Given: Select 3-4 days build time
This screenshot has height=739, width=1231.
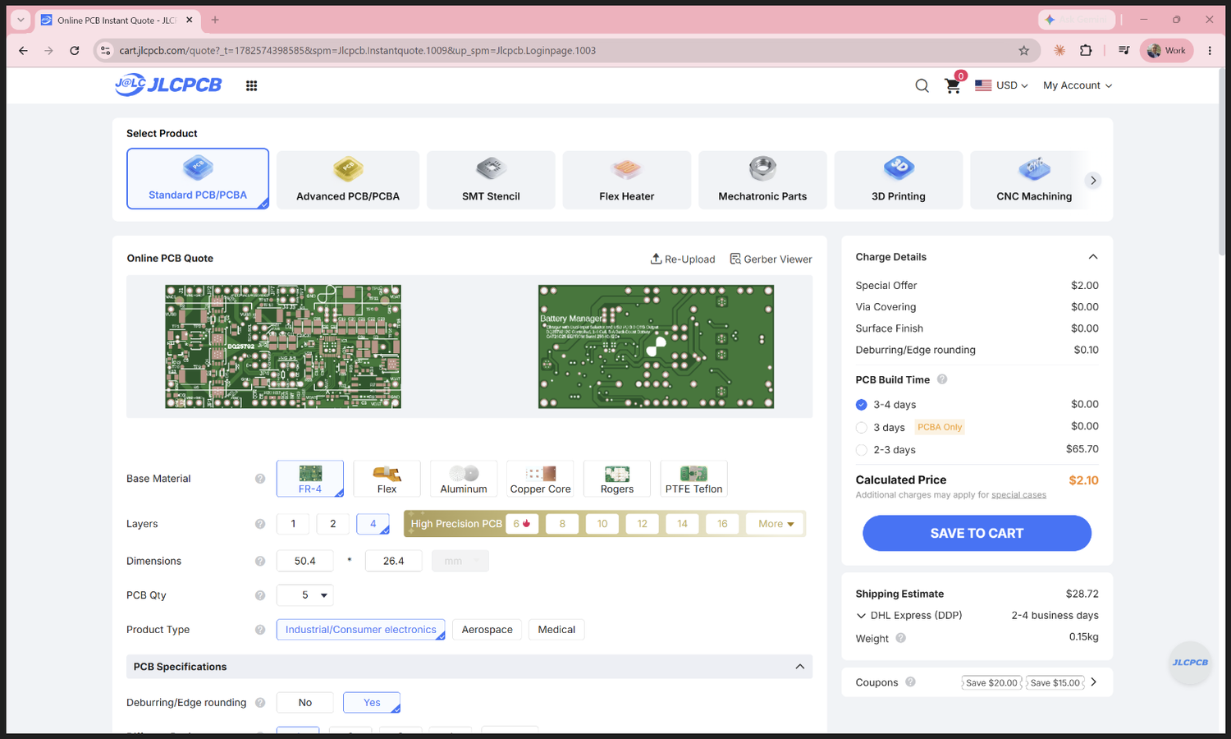Looking at the screenshot, I should tap(862, 405).
